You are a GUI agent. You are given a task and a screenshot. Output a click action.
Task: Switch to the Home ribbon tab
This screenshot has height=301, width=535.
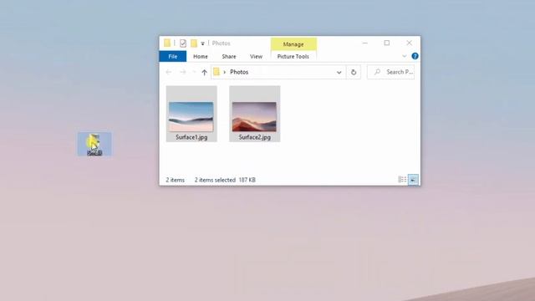pos(201,56)
